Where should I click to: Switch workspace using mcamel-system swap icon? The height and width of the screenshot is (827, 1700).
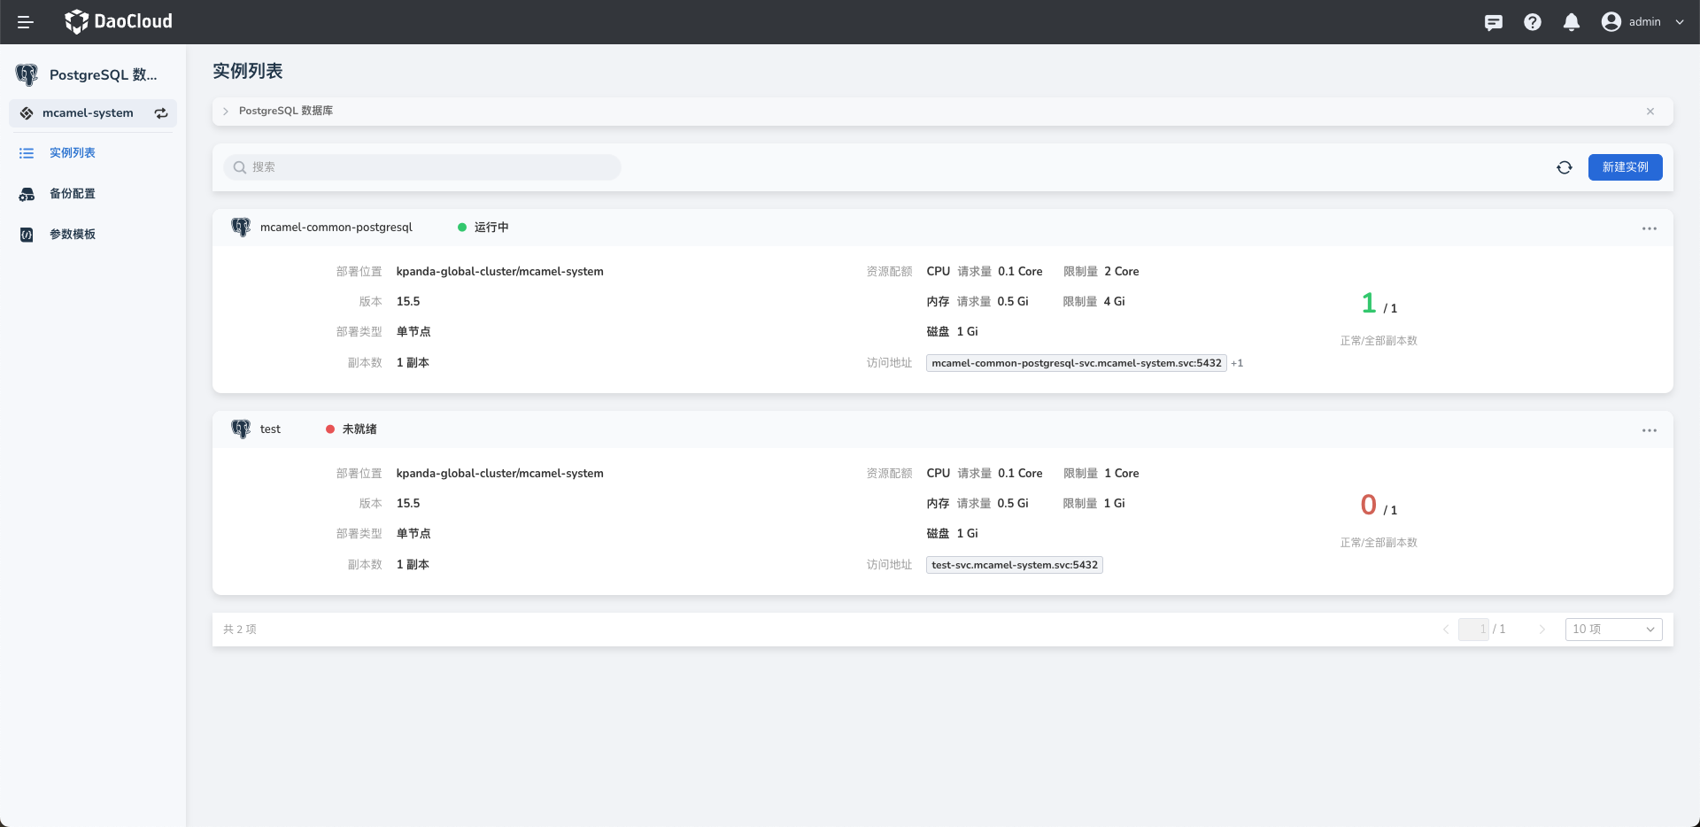pyautogui.click(x=161, y=113)
